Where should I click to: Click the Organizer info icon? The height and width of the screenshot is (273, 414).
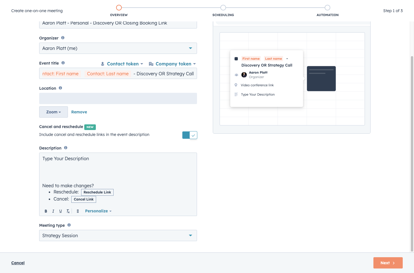(x=63, y=38)
